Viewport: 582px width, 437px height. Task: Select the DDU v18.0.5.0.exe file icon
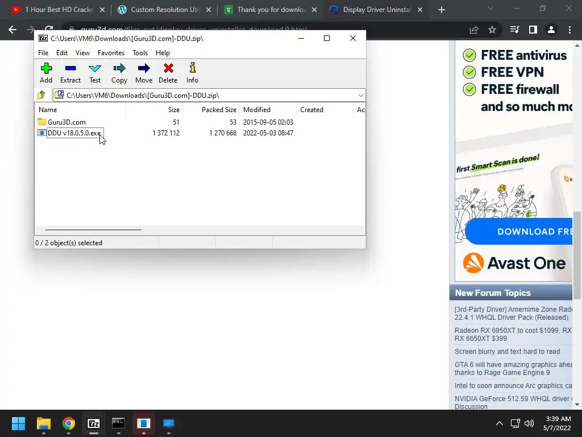(x=42, y=133)
